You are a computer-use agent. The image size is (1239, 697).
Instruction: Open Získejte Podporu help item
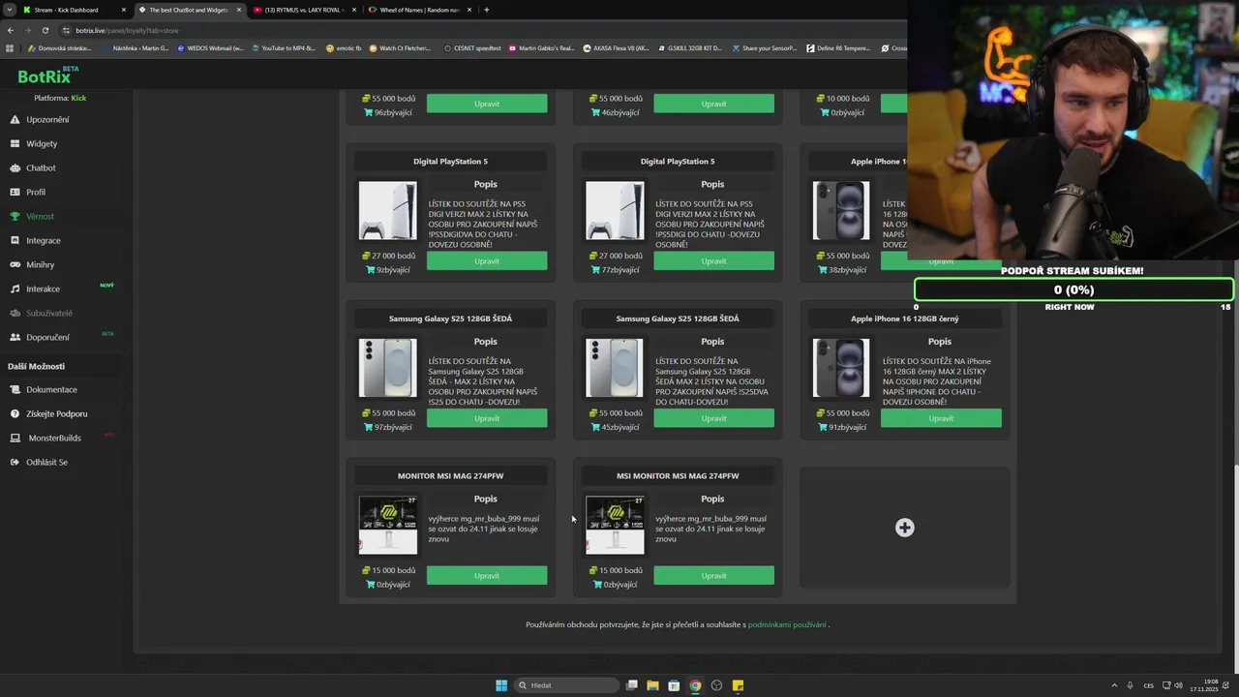click(56, 414)
